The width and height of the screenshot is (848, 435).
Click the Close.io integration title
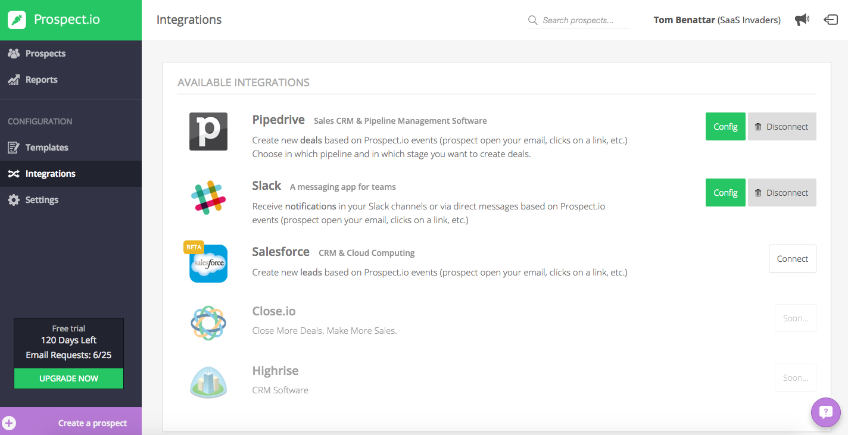[x=274, y=311]
